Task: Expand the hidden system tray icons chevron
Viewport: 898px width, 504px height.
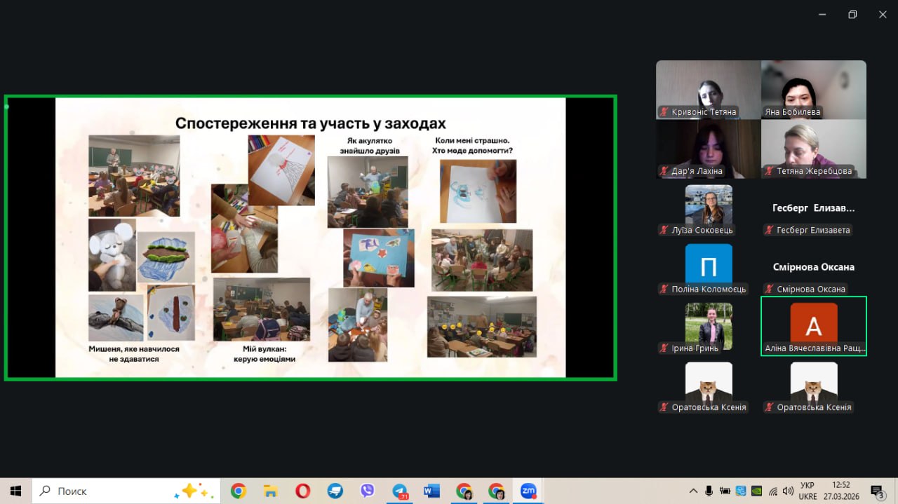Action: coord(694,491)
